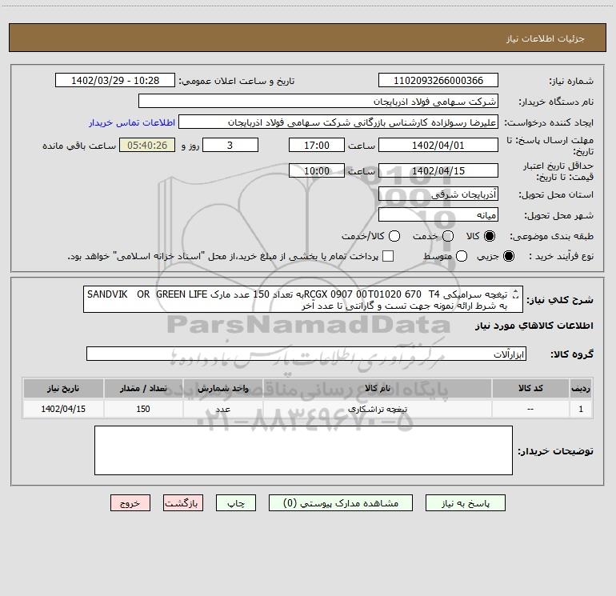Select the جزیی purchase type radio
Image resolution: width=616 pixels, height=596 pixels.
pos(508,257)
